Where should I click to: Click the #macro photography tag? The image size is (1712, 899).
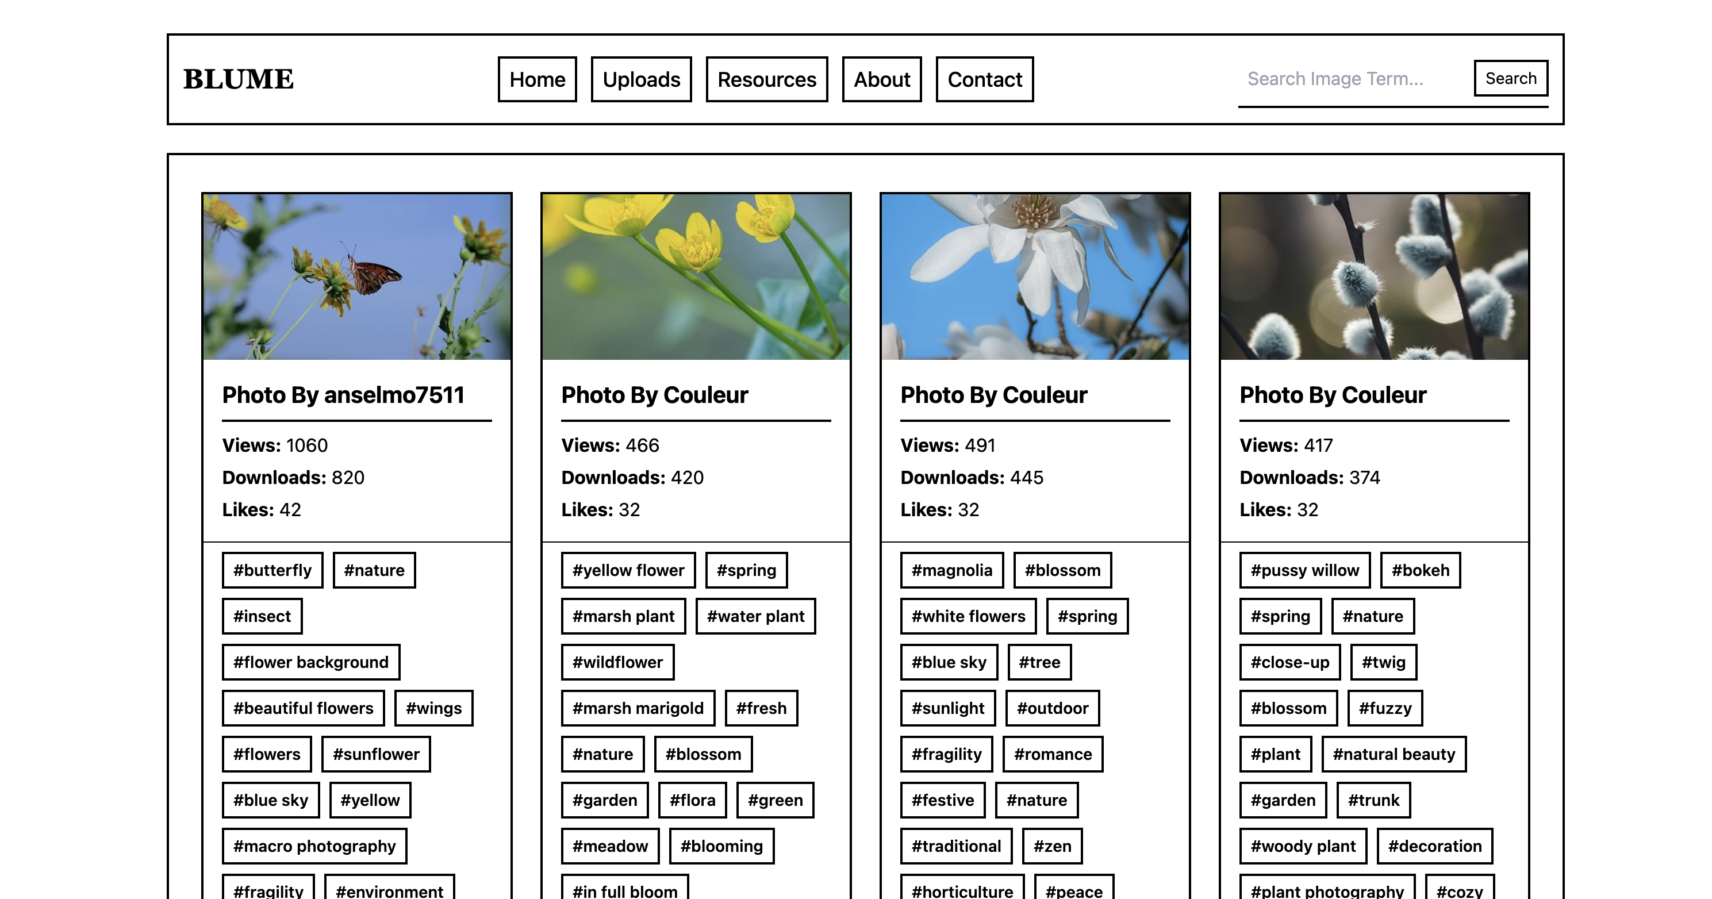tap(314, 846)
